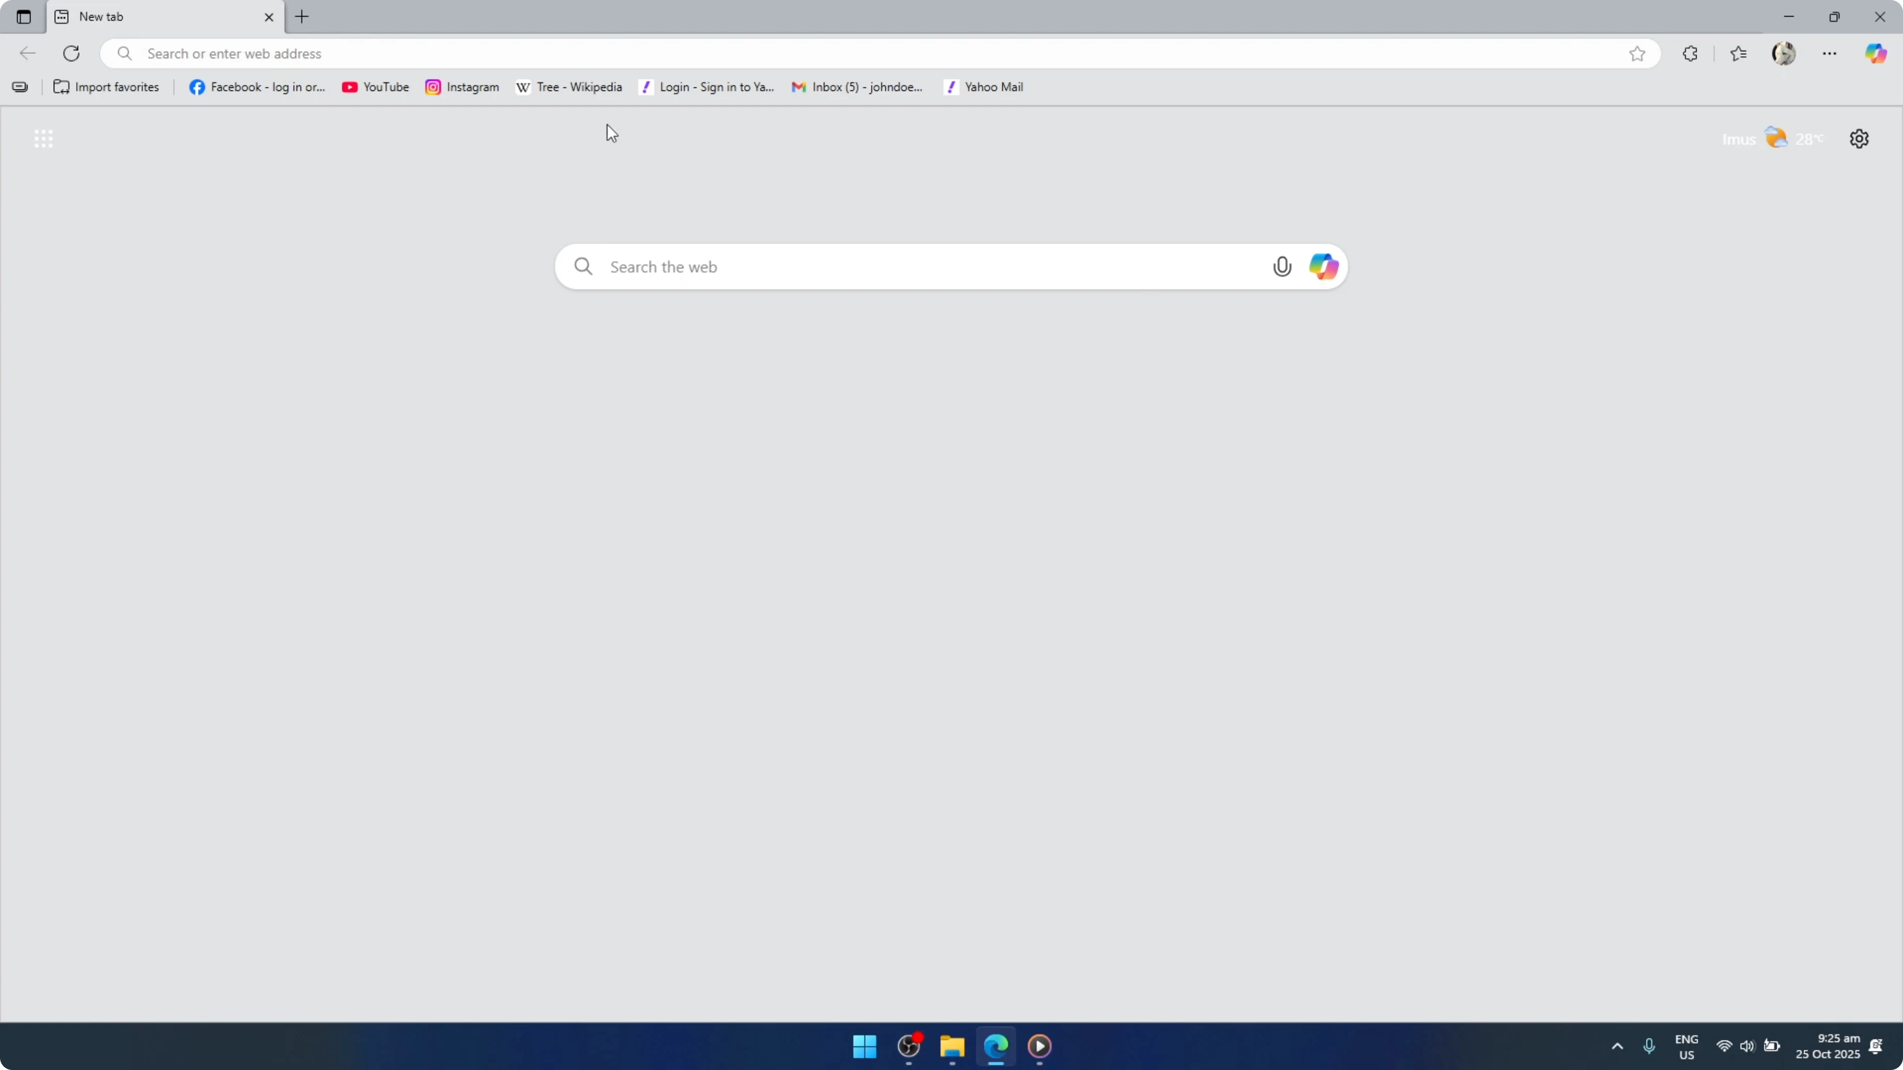
Task: Open the profile avatar menu
Action: (x=1784, y=53)
